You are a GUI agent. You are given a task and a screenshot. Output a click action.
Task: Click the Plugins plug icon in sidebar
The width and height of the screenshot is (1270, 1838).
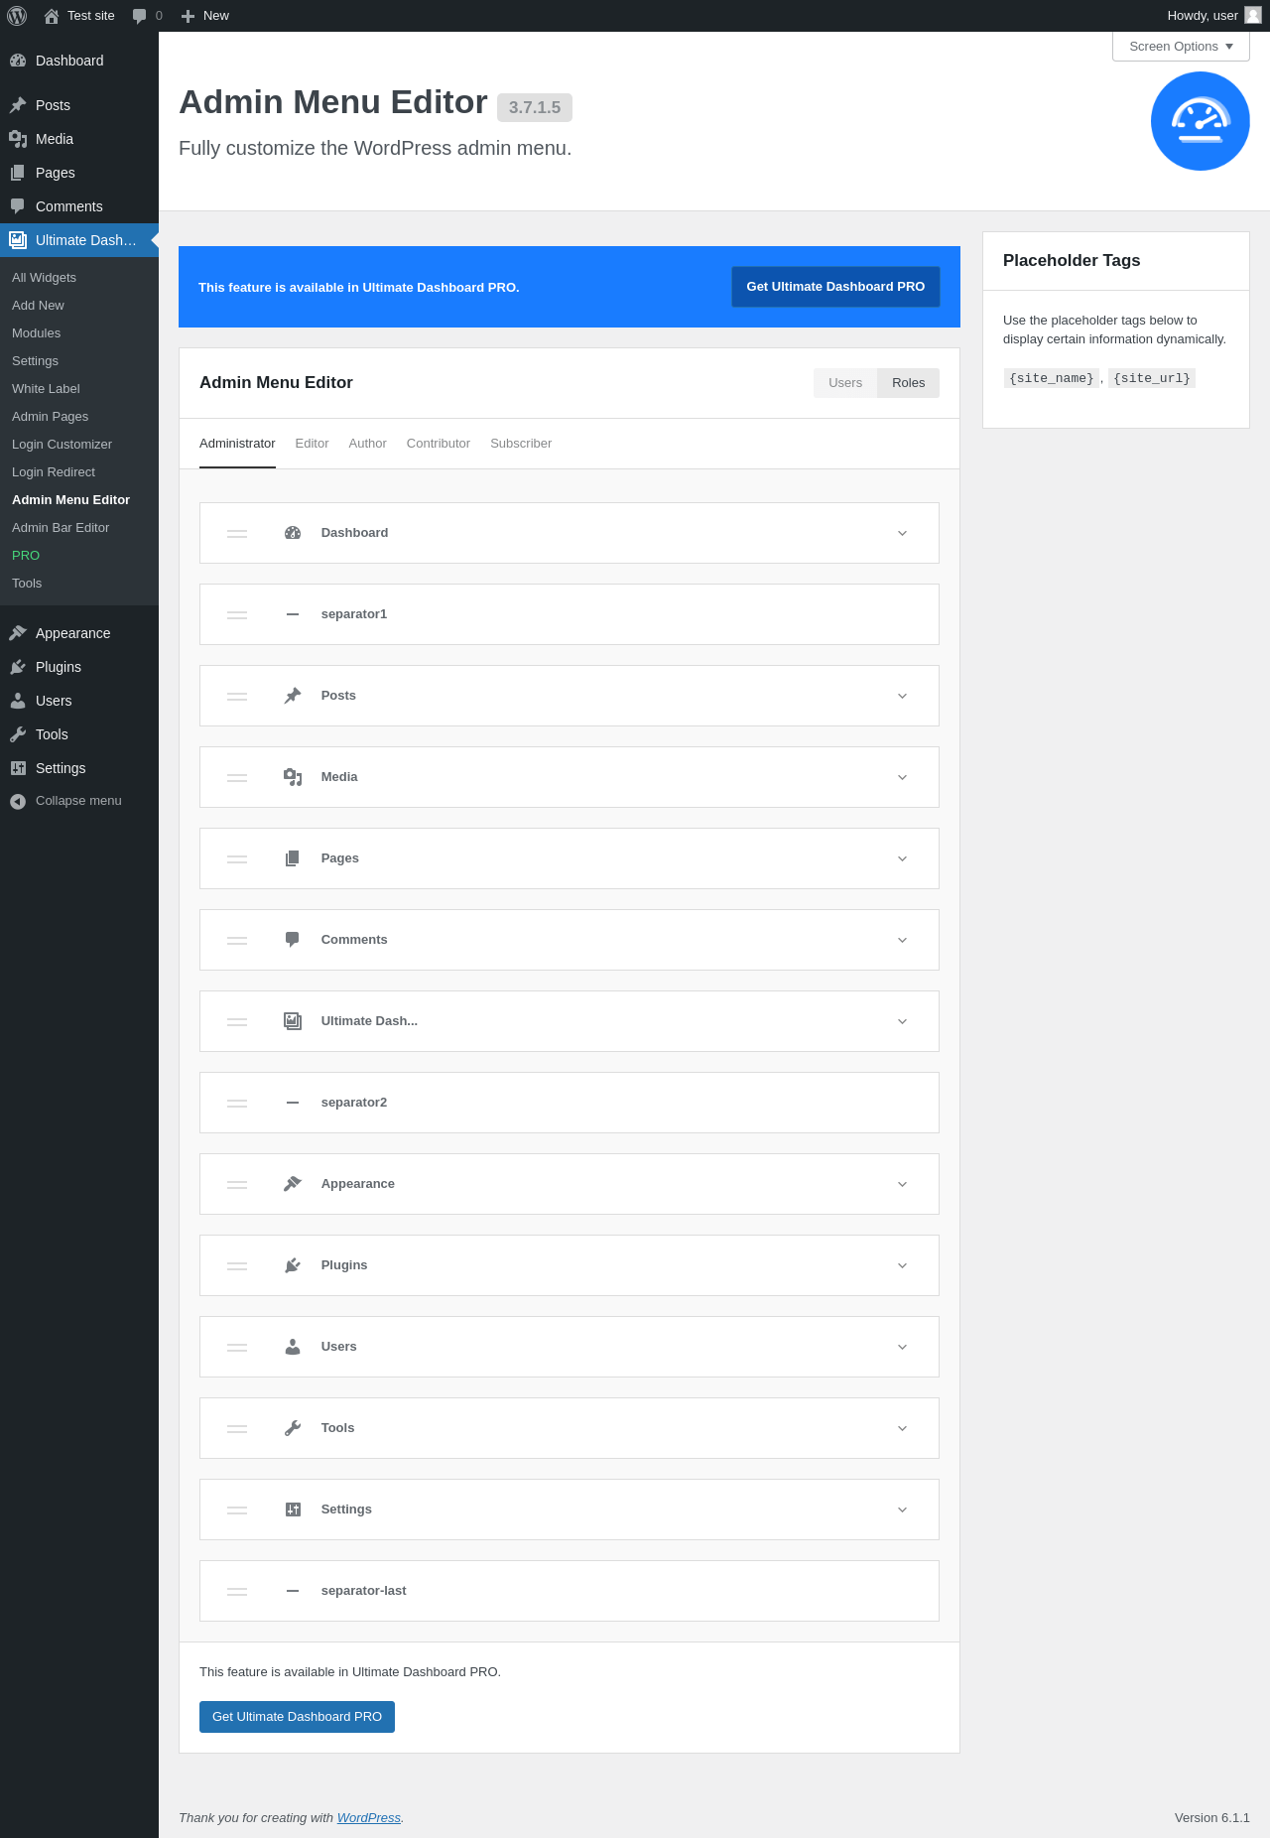[18, 667]
